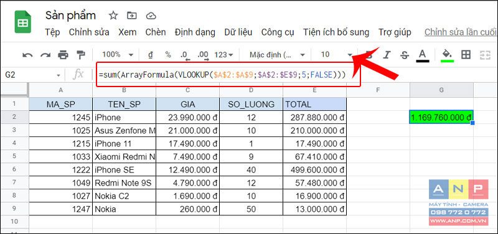The height and width of the screenshot is (234, 498).
Task: Select cell containing Redmi Note 9S
Action: [x=124, y=183]
